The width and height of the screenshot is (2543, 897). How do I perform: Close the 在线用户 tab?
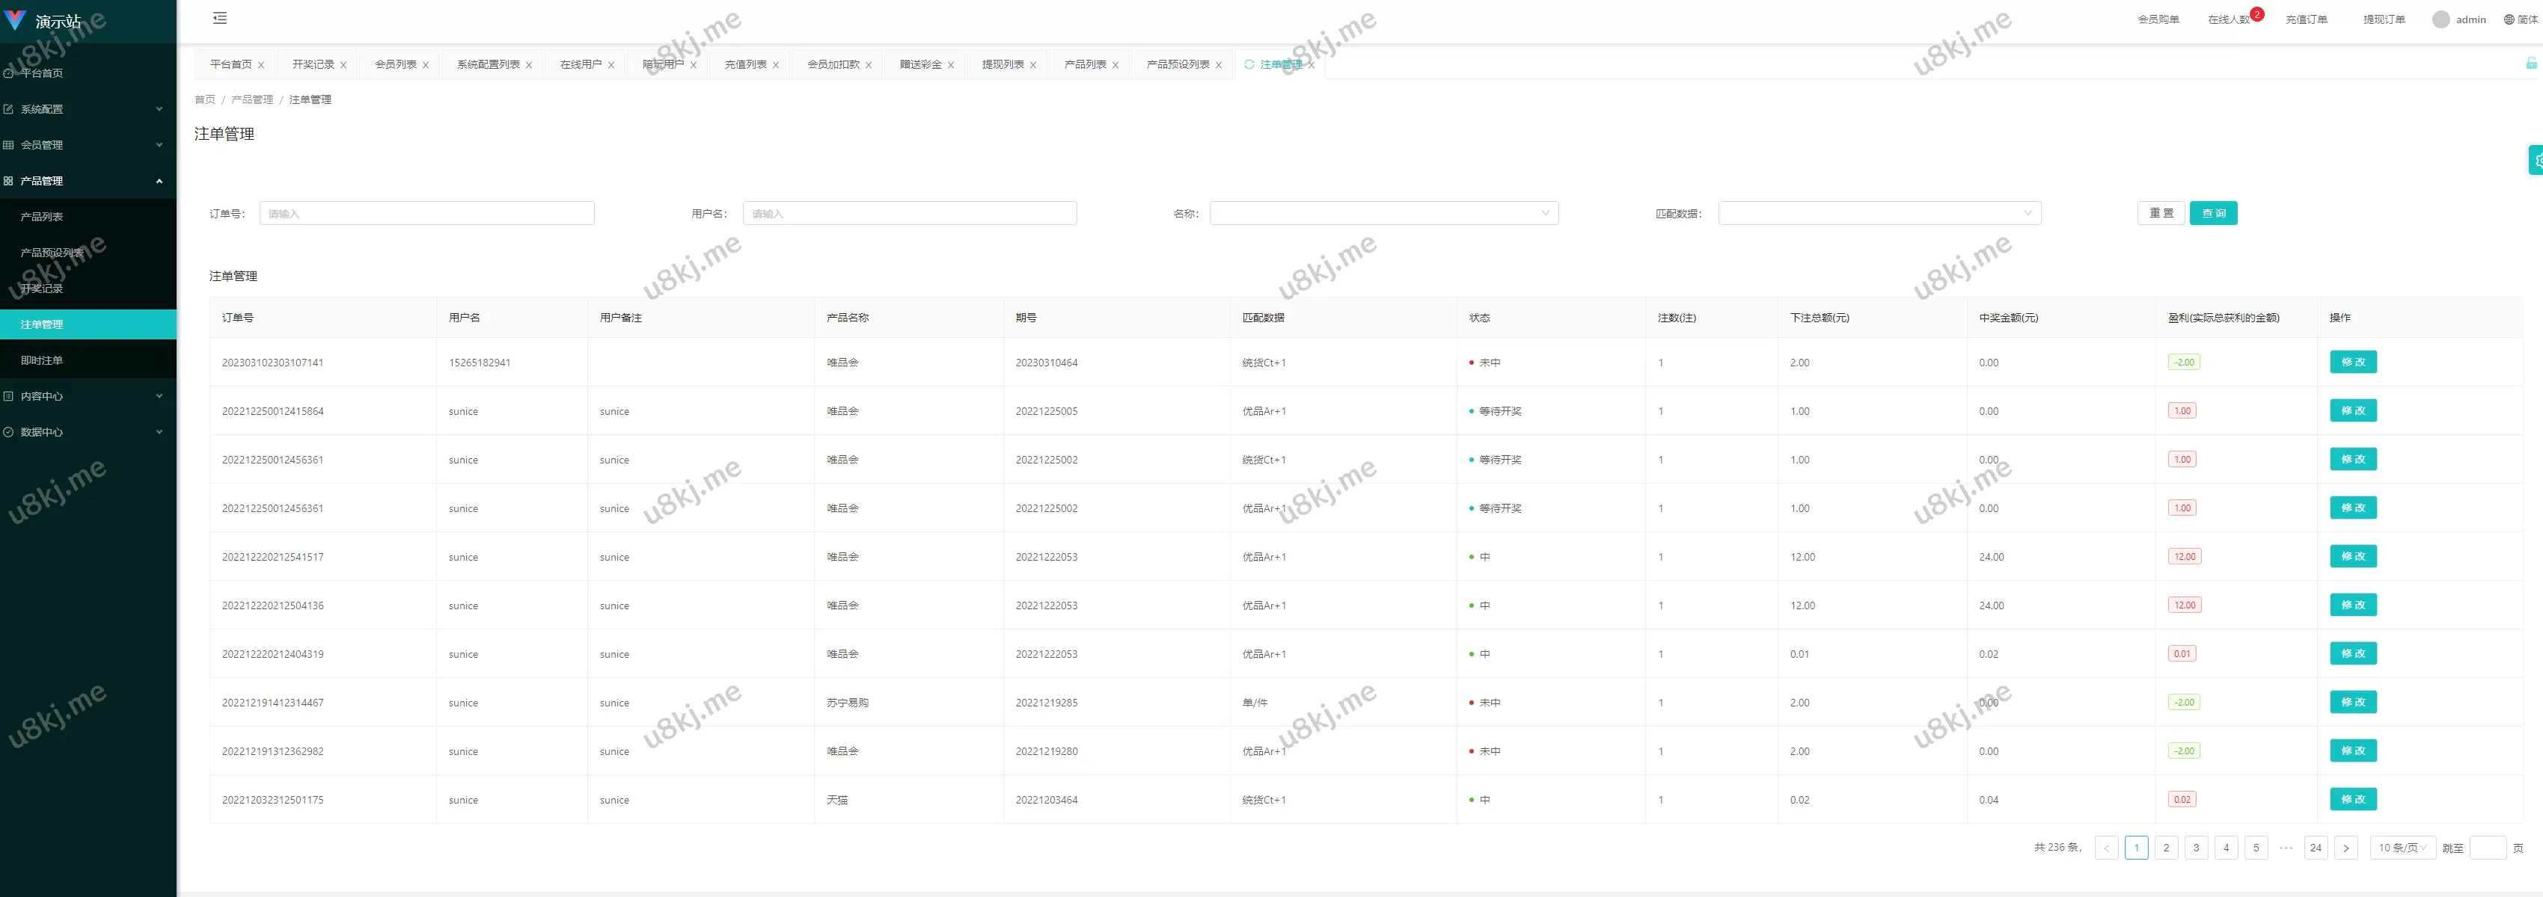(613, 64)
